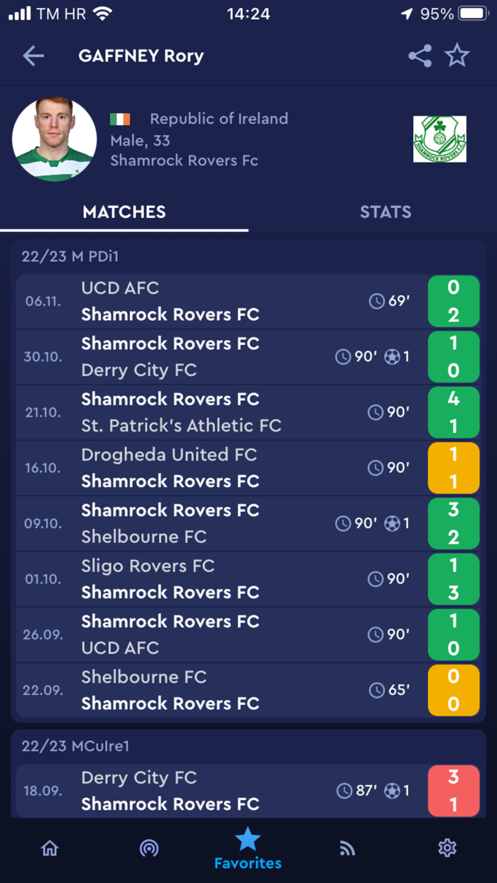Tap the red 3-1 Derry City score
The width and height of the screenshot is (497, 883).
coord(454,791)
